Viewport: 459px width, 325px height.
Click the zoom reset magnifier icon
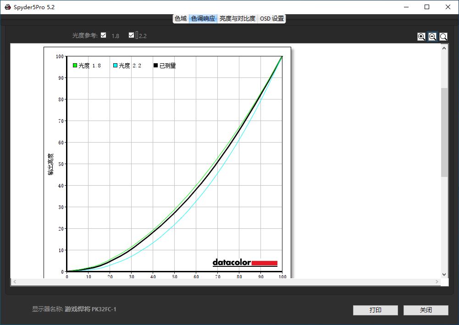pos(443,37)
